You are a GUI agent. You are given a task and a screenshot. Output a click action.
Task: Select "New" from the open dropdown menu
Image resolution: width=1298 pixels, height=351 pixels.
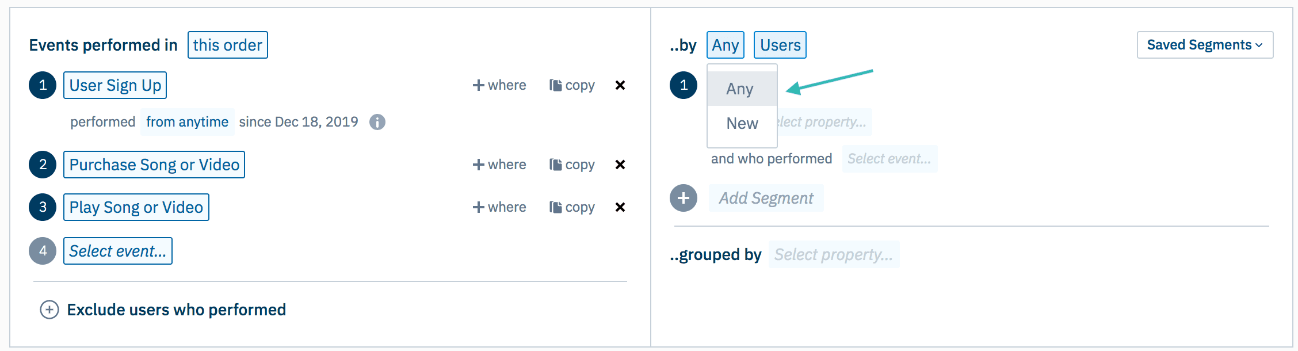click(742, 123)
